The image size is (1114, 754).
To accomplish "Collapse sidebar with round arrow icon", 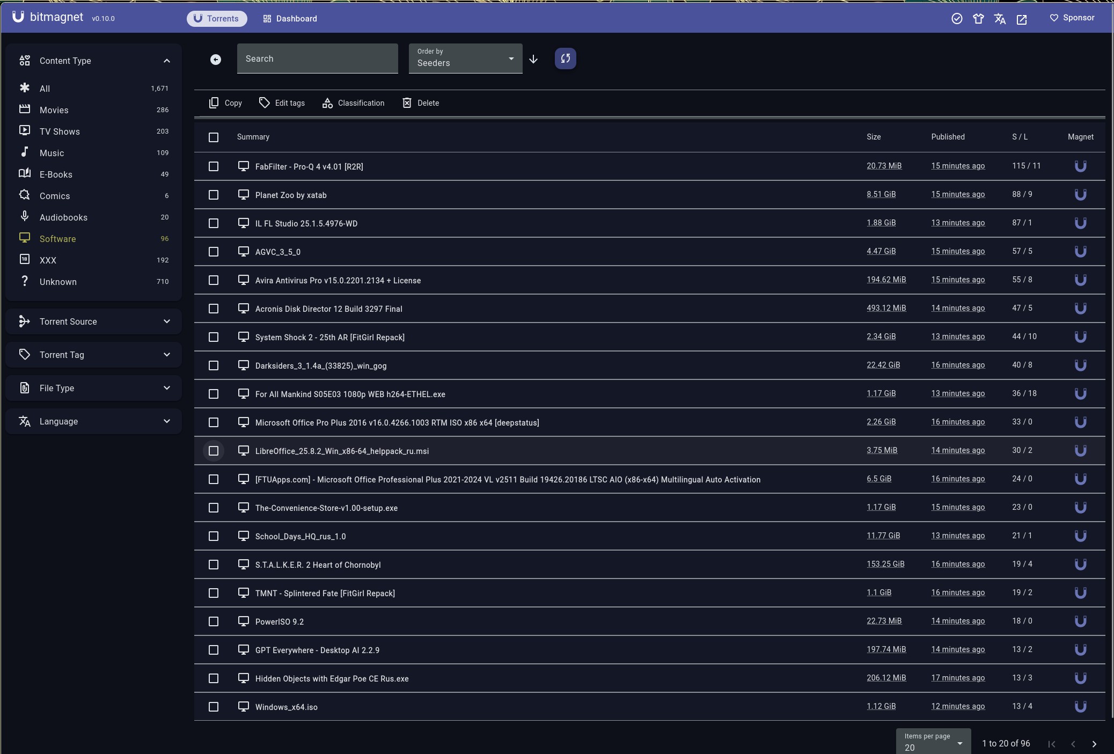I will click(x=215, y=60).
